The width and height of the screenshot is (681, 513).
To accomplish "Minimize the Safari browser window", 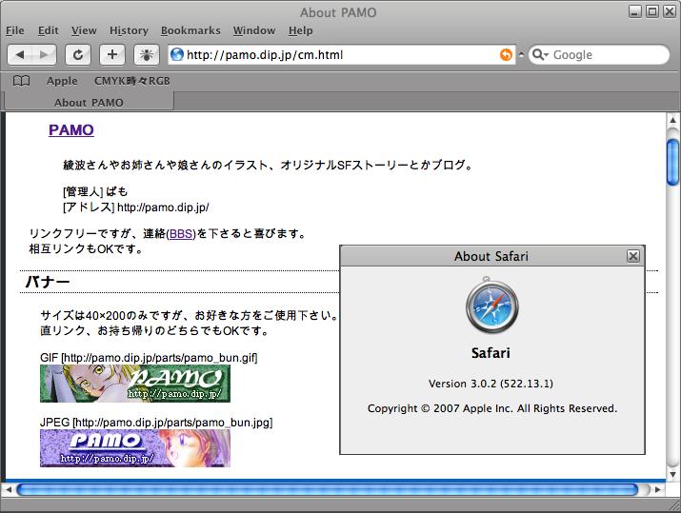I will click(x=635, y=11).
